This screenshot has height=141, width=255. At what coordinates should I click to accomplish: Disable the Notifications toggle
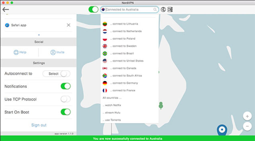coord(66,86)
